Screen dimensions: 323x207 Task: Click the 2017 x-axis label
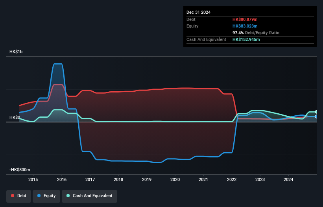coord(90,179)
